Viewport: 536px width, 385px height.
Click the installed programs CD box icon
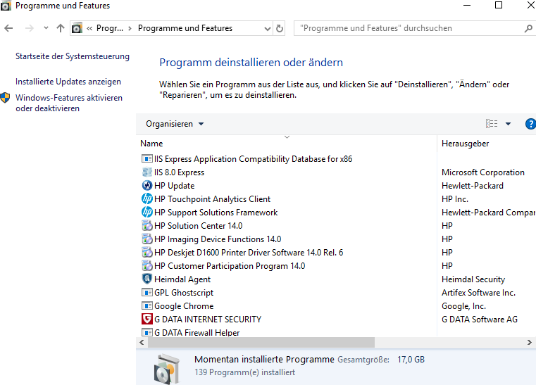tap(166, 370)
